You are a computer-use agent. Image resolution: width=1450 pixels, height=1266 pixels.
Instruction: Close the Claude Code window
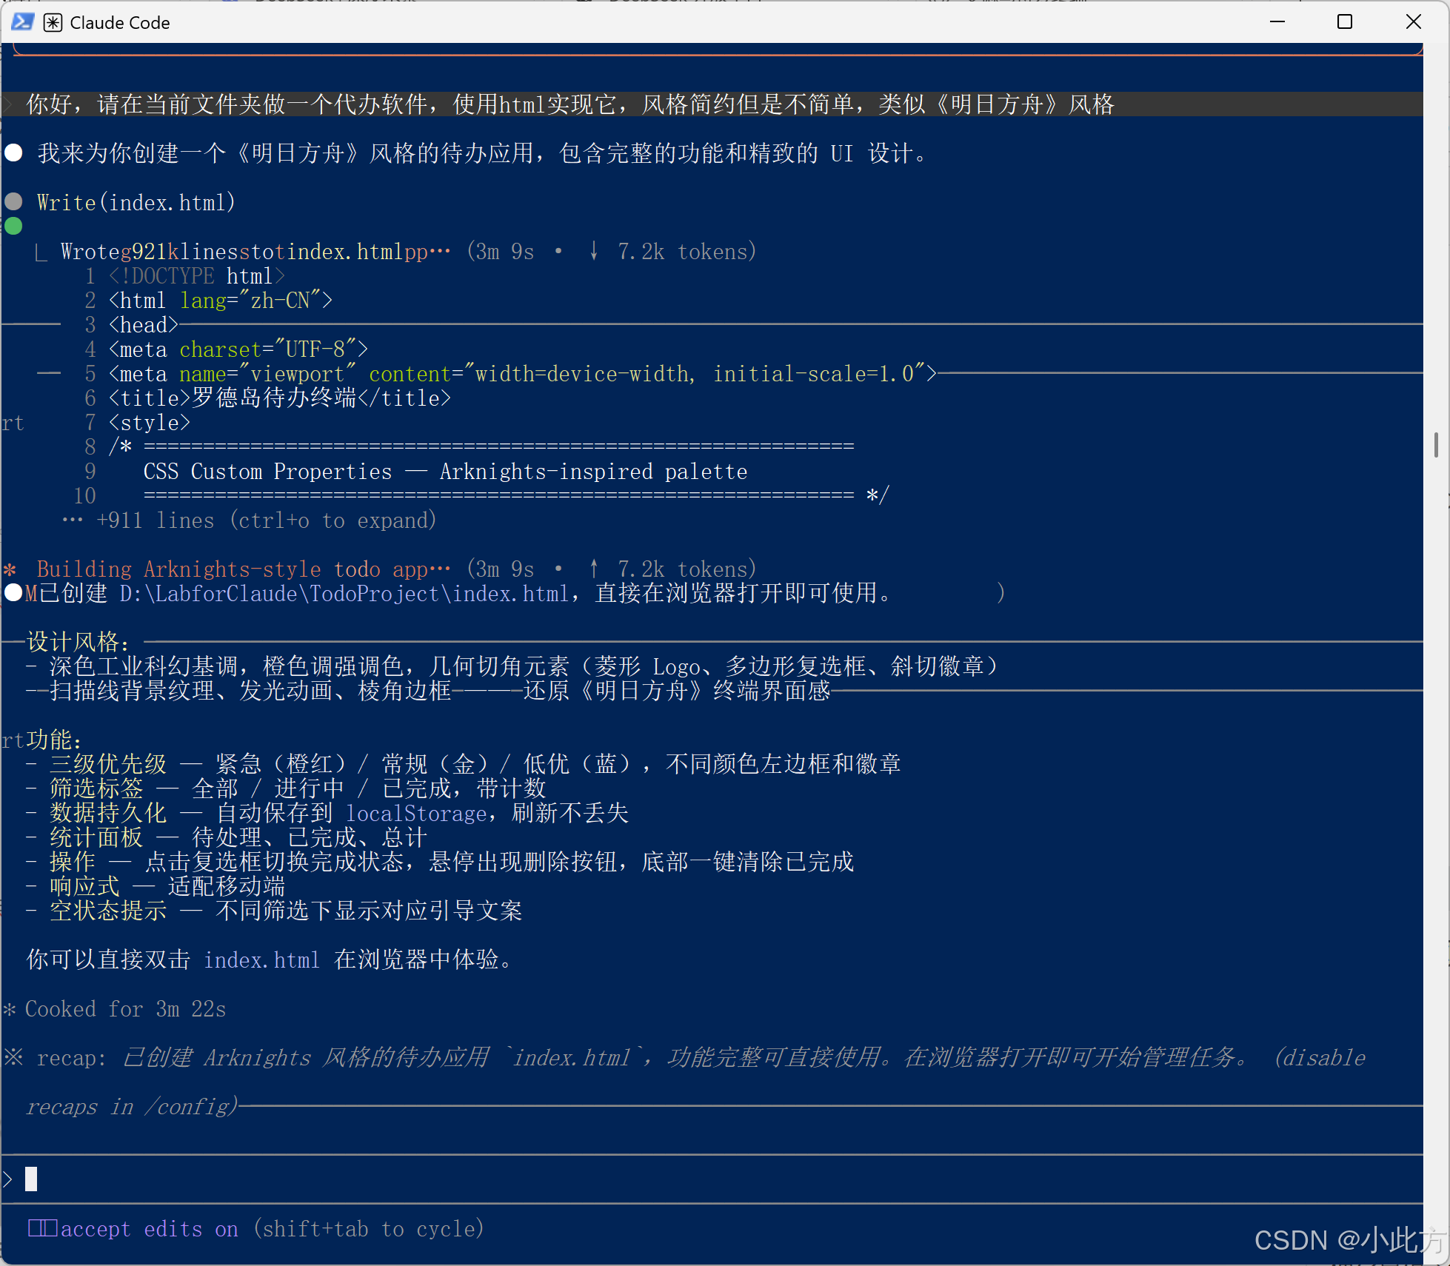(x=1413, y=22)
